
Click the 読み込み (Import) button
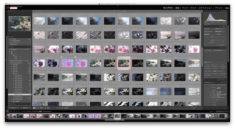14,108
